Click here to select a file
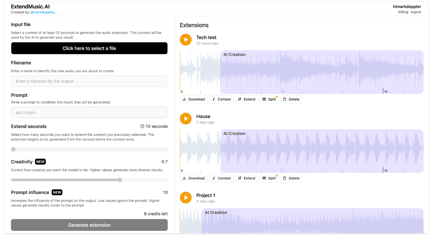The width and height of the screenshot is (433, 238). coord(89,48)
